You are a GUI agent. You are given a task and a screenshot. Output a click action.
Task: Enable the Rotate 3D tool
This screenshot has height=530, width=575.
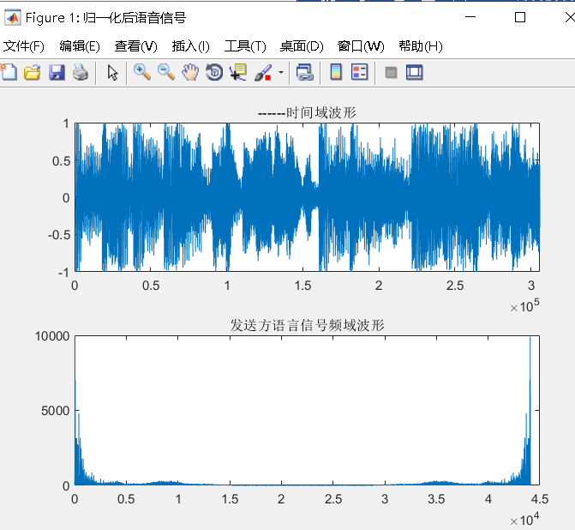[x=214, y=72]
